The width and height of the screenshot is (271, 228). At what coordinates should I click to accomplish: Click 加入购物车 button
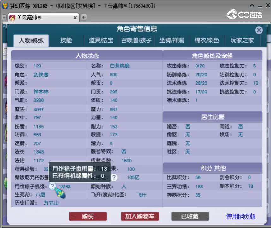point(140,216)
